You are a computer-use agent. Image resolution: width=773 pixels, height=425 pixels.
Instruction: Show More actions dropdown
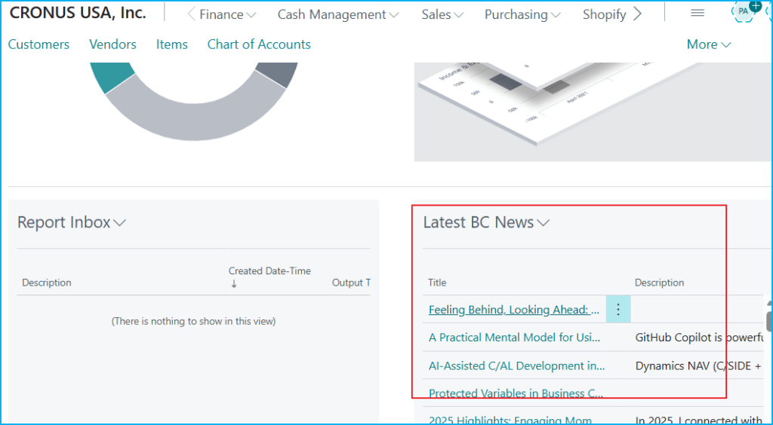click(x=708, y=44)
